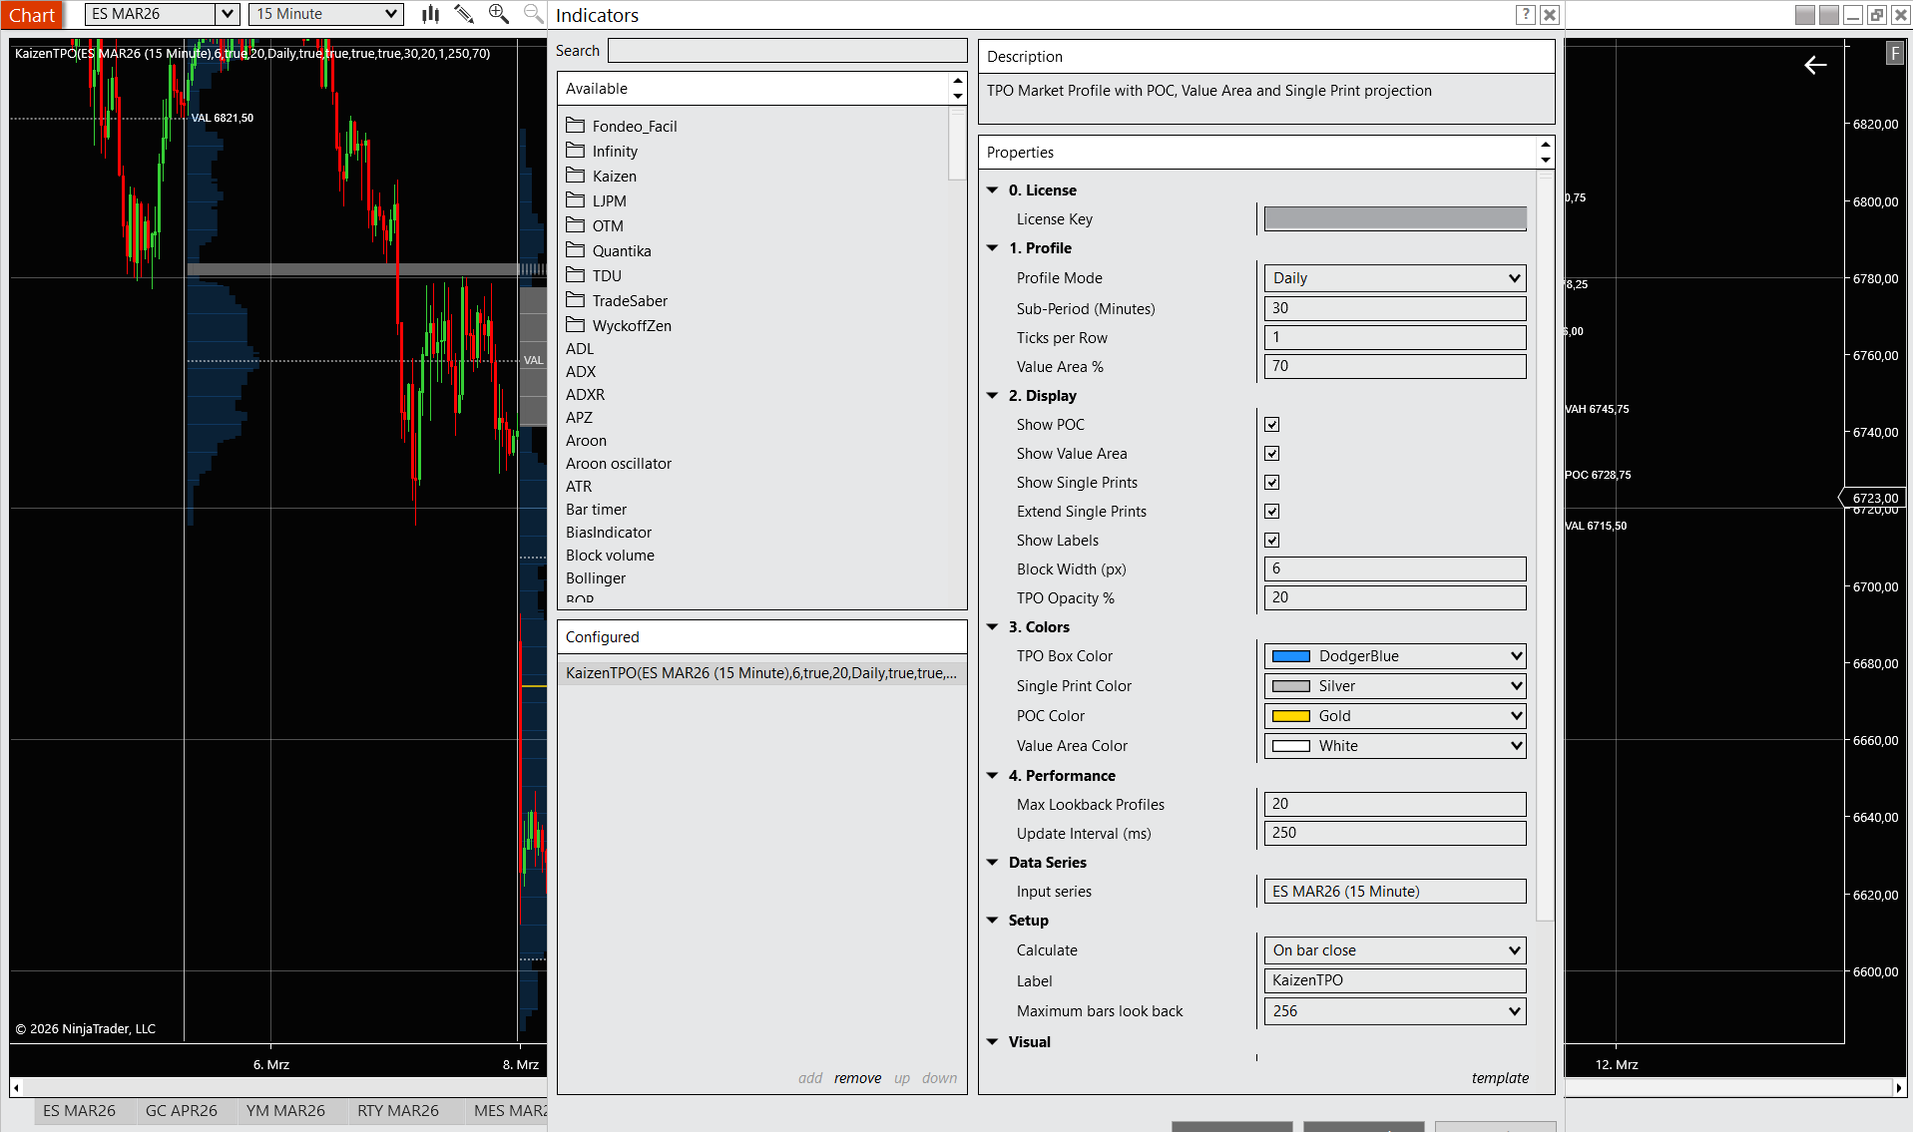
Task: Click the zoom out magnifier icon
Action: click(x=534, y=14)
